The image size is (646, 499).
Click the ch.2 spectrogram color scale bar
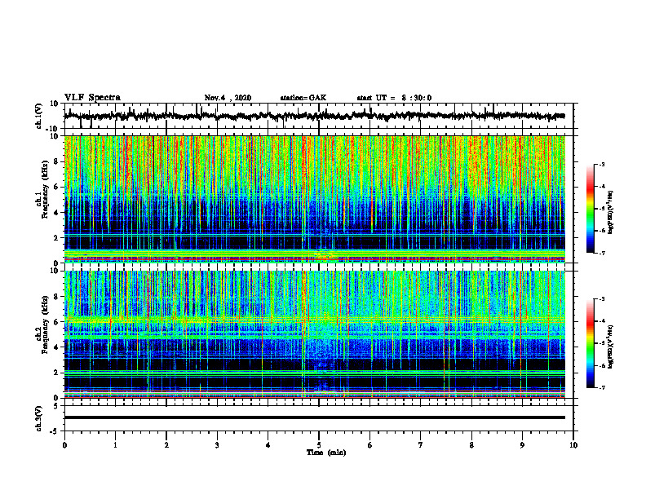[x=590, y=343]
